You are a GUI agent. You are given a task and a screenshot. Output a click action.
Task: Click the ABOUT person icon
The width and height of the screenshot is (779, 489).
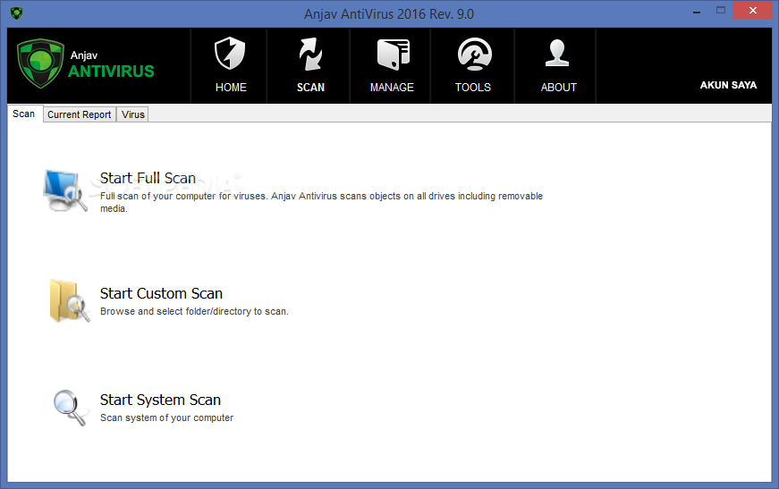click(x=557, y=53)
